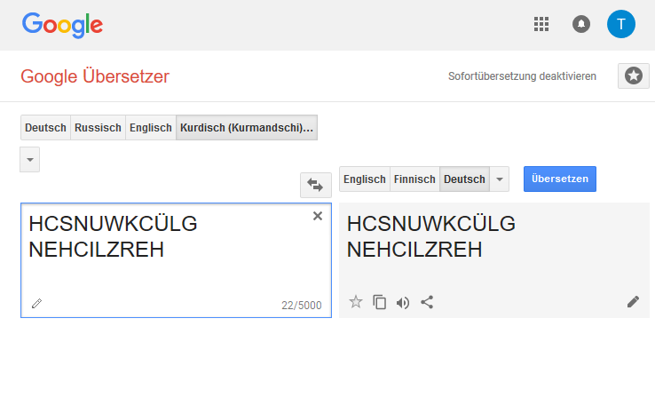
Task: Select Russisch as source language
Action: point(98,128)
